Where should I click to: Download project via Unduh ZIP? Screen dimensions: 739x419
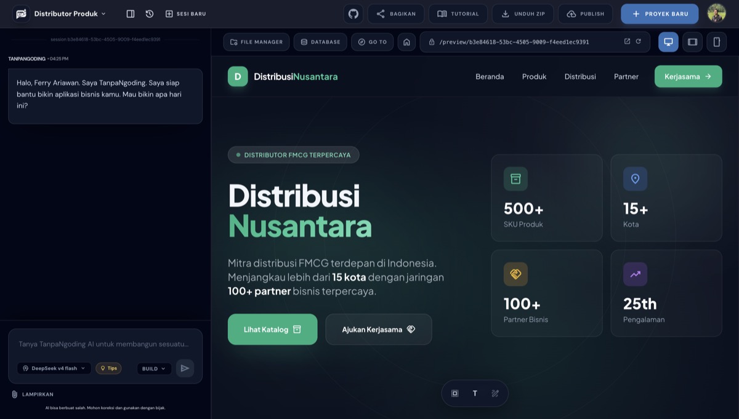tap(523, 14)
